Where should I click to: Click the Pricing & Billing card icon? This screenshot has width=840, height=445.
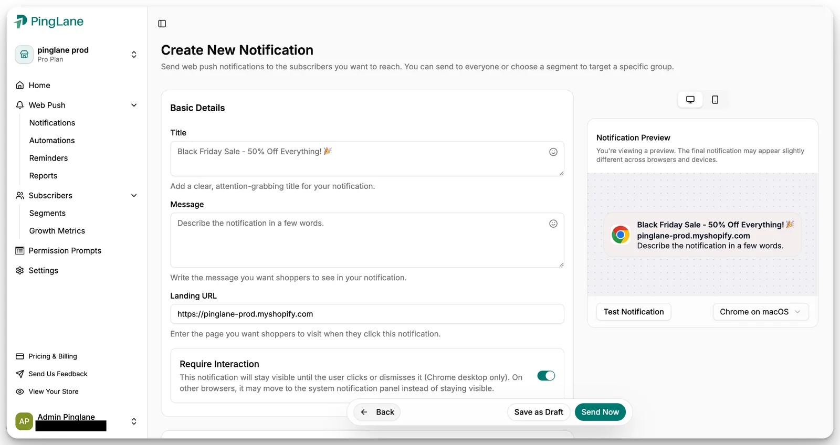pos(20,356)
